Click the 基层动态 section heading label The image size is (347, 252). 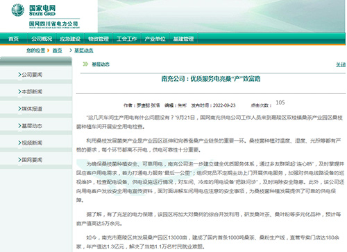tap(101, 64)
